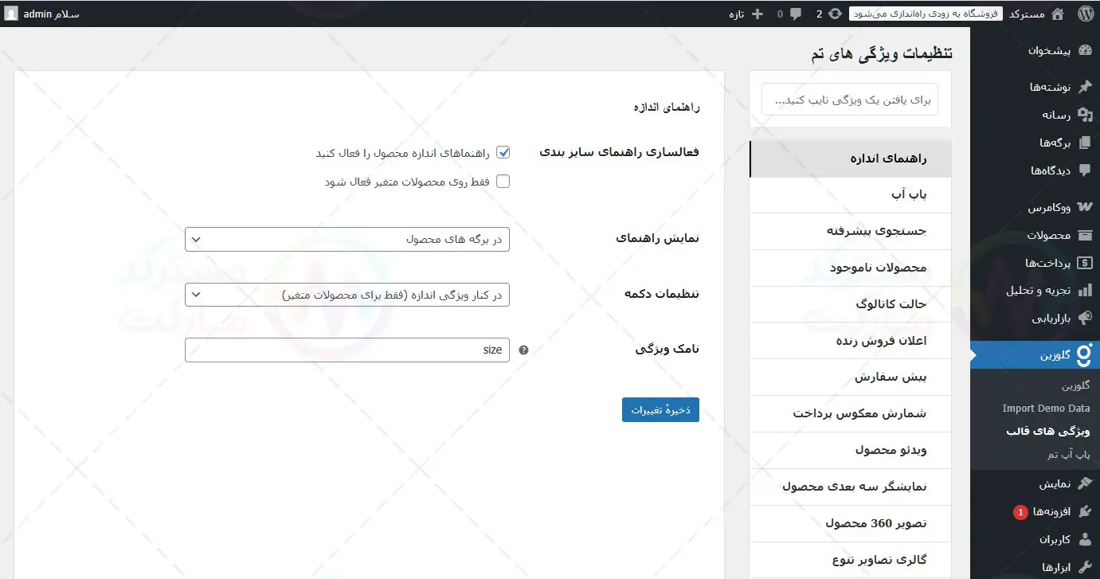This screenshot has width=1100, height=579.
Task: Click the comments bubble icon in admin bar
Action: pos(795,14)
